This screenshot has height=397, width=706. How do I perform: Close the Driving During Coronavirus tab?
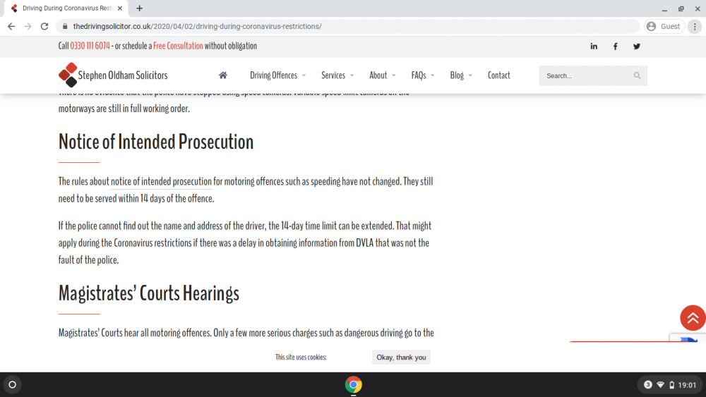tap(120, 8)
